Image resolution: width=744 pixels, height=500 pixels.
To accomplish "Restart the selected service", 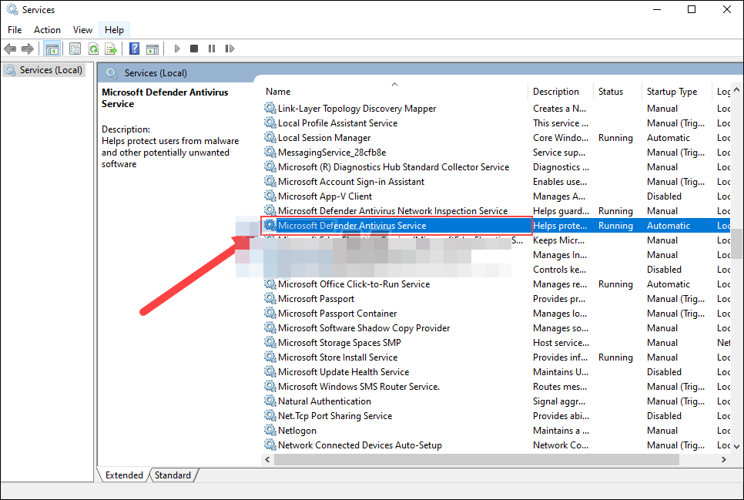I will pyautogui.click(x=229, y=48).
